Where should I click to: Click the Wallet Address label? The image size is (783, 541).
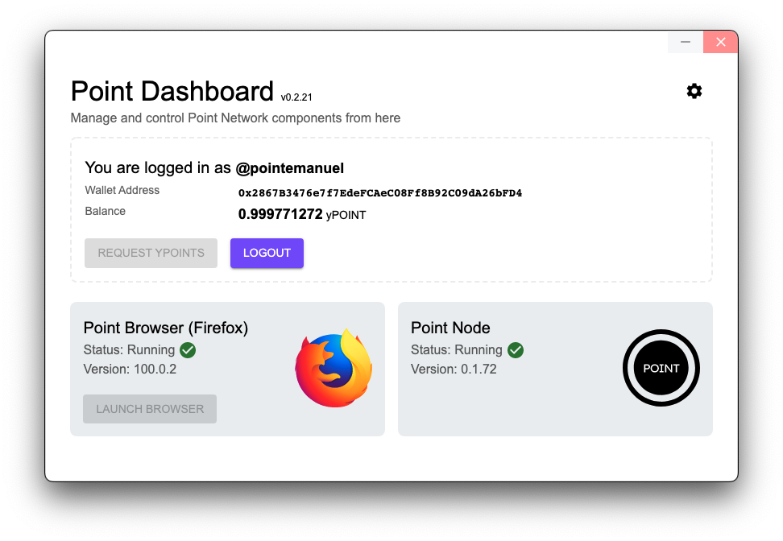[122, 190]
